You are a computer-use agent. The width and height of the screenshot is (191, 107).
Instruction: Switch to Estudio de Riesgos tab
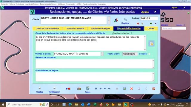point(101,29)
